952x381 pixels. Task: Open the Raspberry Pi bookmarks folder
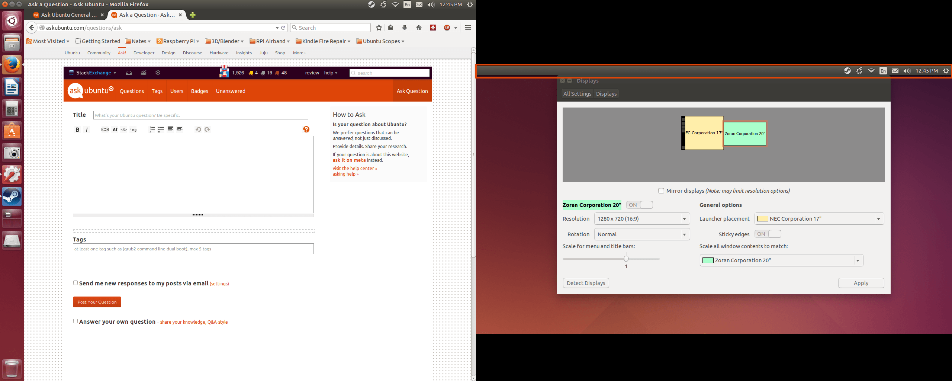(178, 41)
